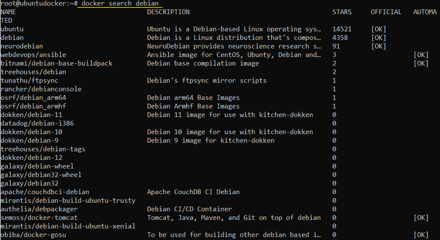Screen dimensions: 440x240
Task: Click 'galaxy/debian32-wheel' image name
Action: (41, 175)
